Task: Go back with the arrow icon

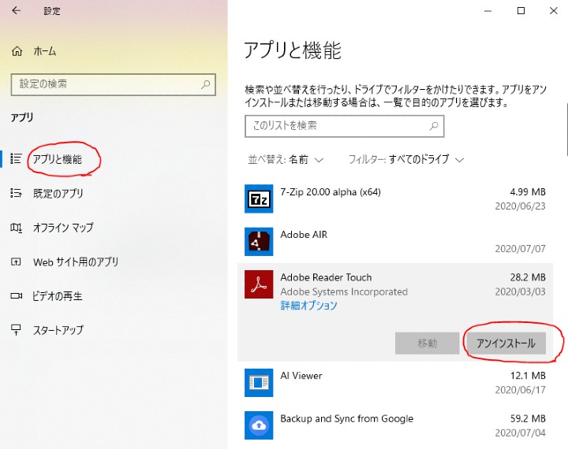Action: [x=17, y=10]
